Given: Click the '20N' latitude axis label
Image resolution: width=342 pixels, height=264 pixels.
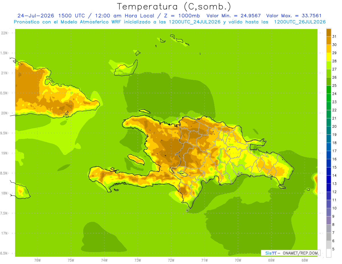Looking at the screenshot, I should 4,113.
